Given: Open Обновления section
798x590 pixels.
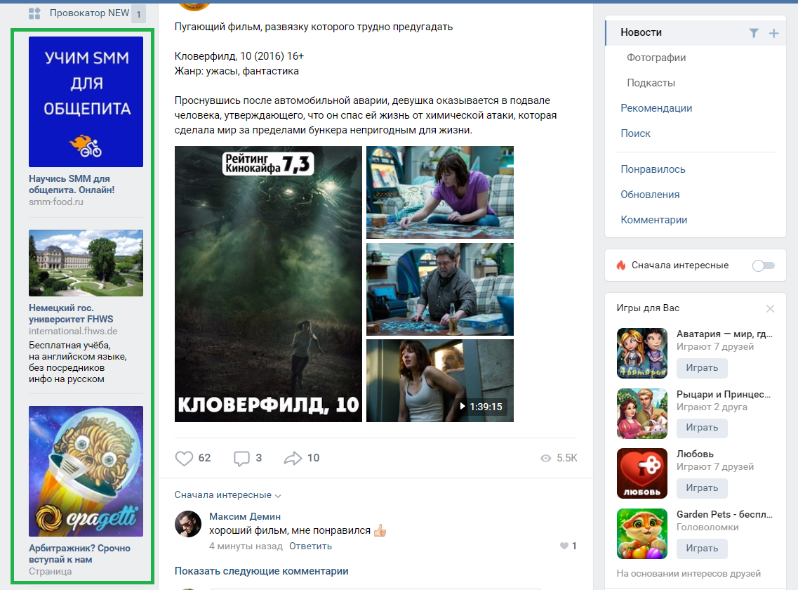Looking at the screenshot, I should 650,195.
